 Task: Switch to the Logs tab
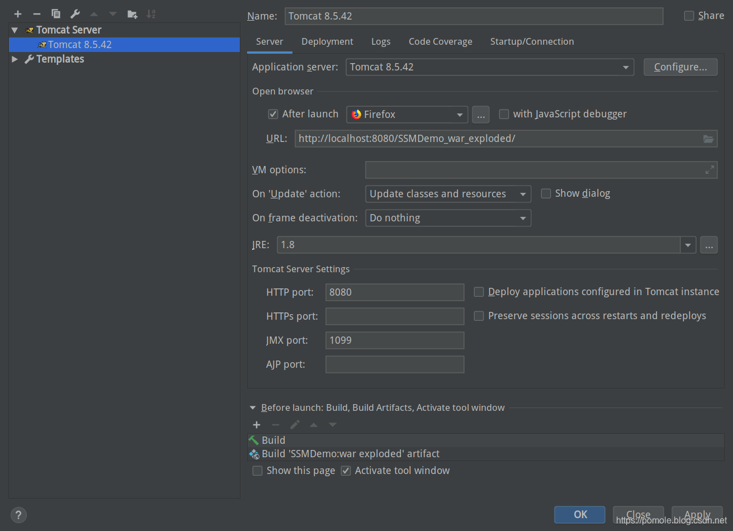pyautogui.click(x=381, y=42)
